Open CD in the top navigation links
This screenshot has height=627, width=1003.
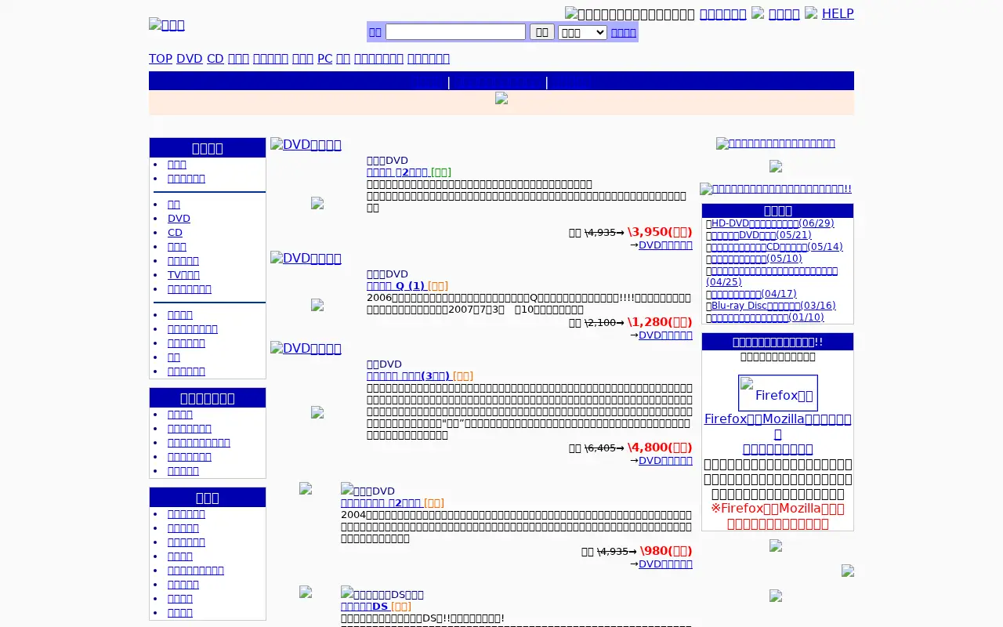[x=215, y=59]
